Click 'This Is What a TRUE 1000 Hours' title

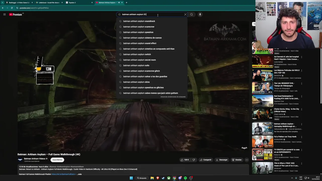click(286, 164)
